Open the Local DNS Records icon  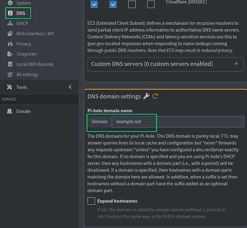[x=10, y=64]
